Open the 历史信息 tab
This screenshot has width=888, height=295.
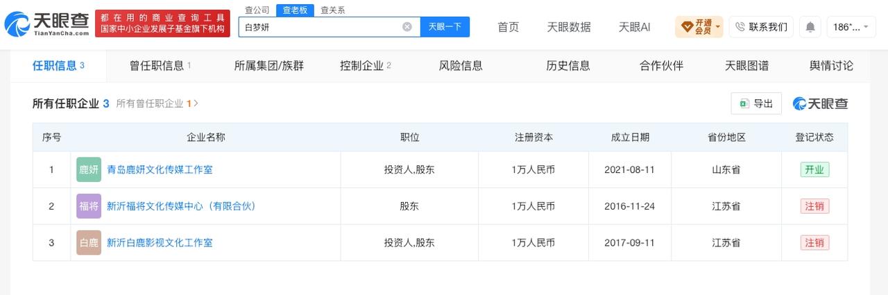coord(568,66)
